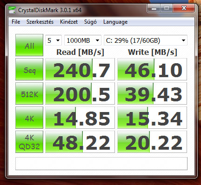Start the Seq sequential test

pos(29,69)
